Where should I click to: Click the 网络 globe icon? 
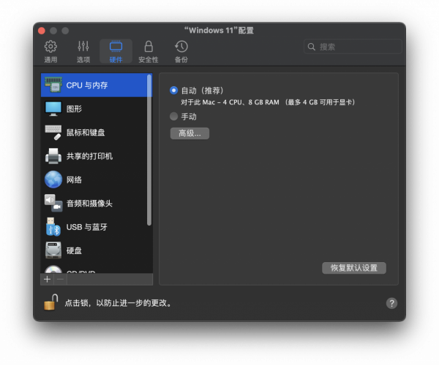pos(53,180)
